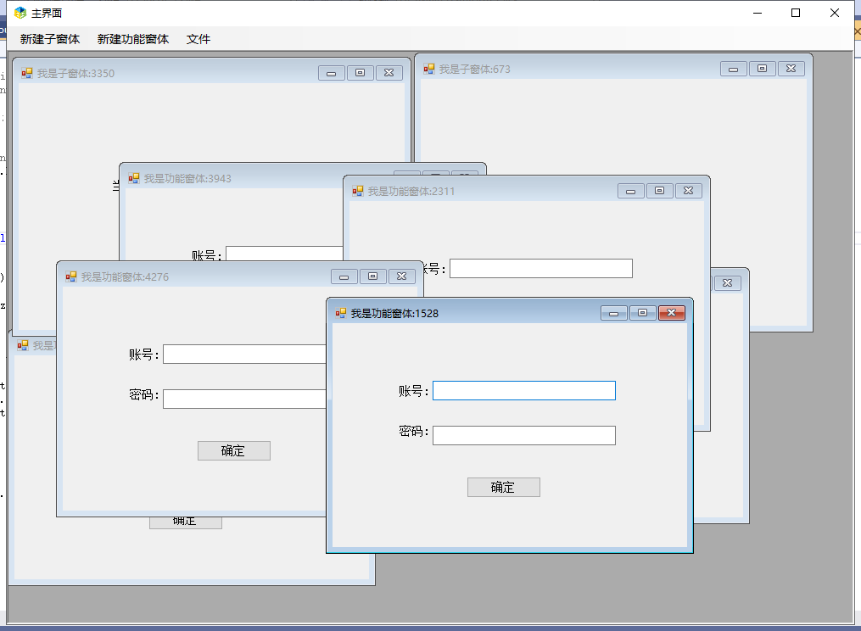Viewport: 861px width, 631px height.
Task: Focus the 账号 field in 功能窗体:1528
Action: [523, 391]
